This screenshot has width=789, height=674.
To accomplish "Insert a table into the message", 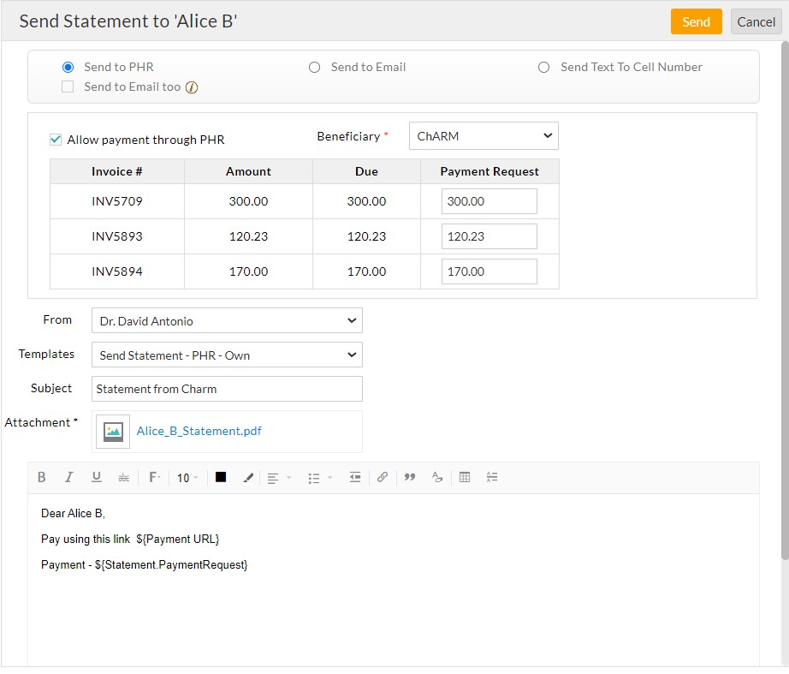I will coord(465,478).
